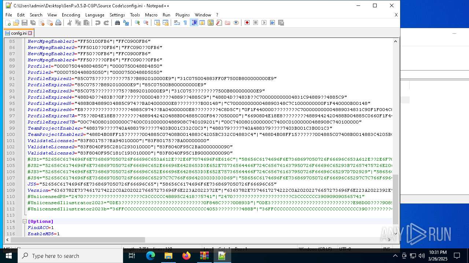This screenshot has height=263, width=469.
Task: Click the Paste toolbar icon
Action: pyautogui.click(x=86, y=23)
